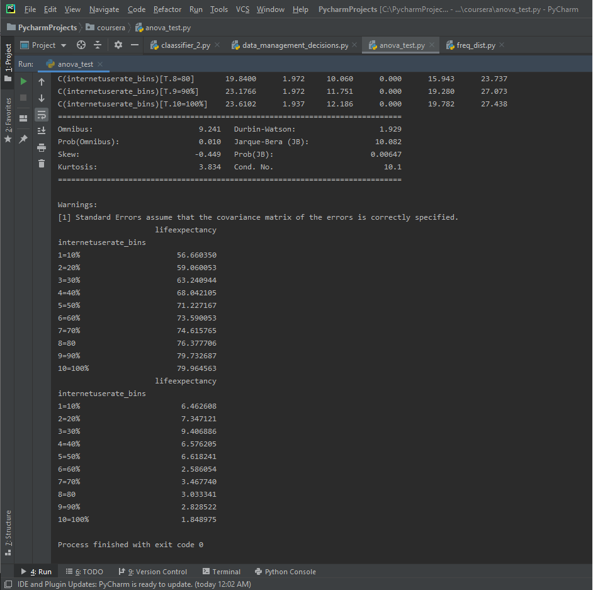Click the scroll up arrow in Run panel

point(42,81)
